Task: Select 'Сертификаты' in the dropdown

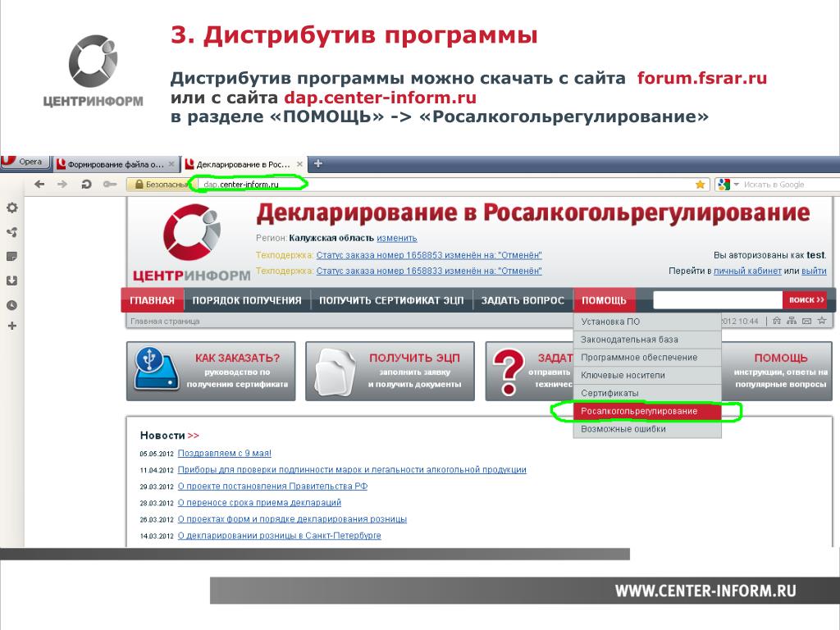Action: pos(647,393)
